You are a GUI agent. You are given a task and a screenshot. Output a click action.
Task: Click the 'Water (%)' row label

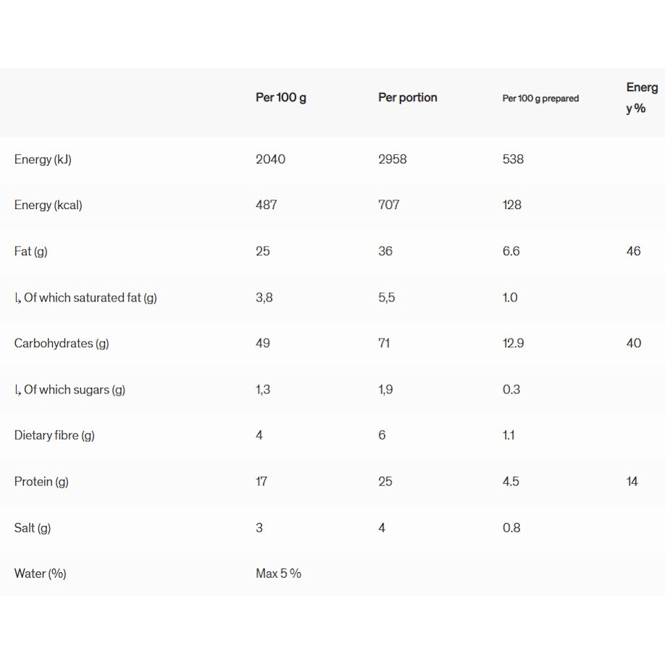point(41,574)
